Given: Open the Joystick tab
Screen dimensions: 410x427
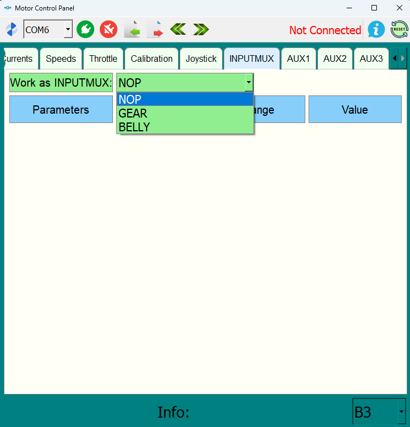Looking at the screenshot, I should point(201,58).
